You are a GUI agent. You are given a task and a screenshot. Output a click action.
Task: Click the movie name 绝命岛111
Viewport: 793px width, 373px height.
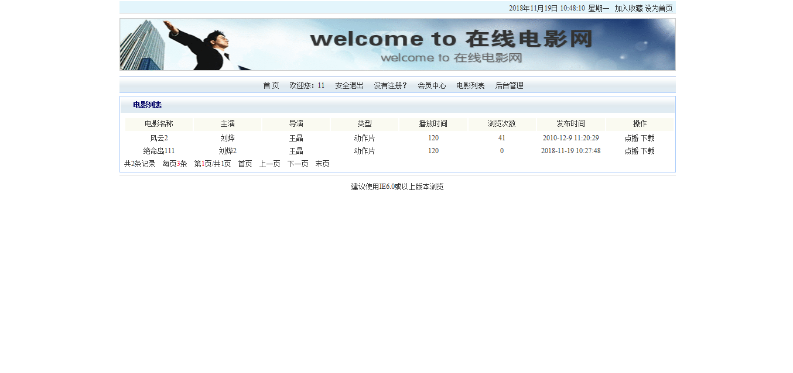(159, 151)
